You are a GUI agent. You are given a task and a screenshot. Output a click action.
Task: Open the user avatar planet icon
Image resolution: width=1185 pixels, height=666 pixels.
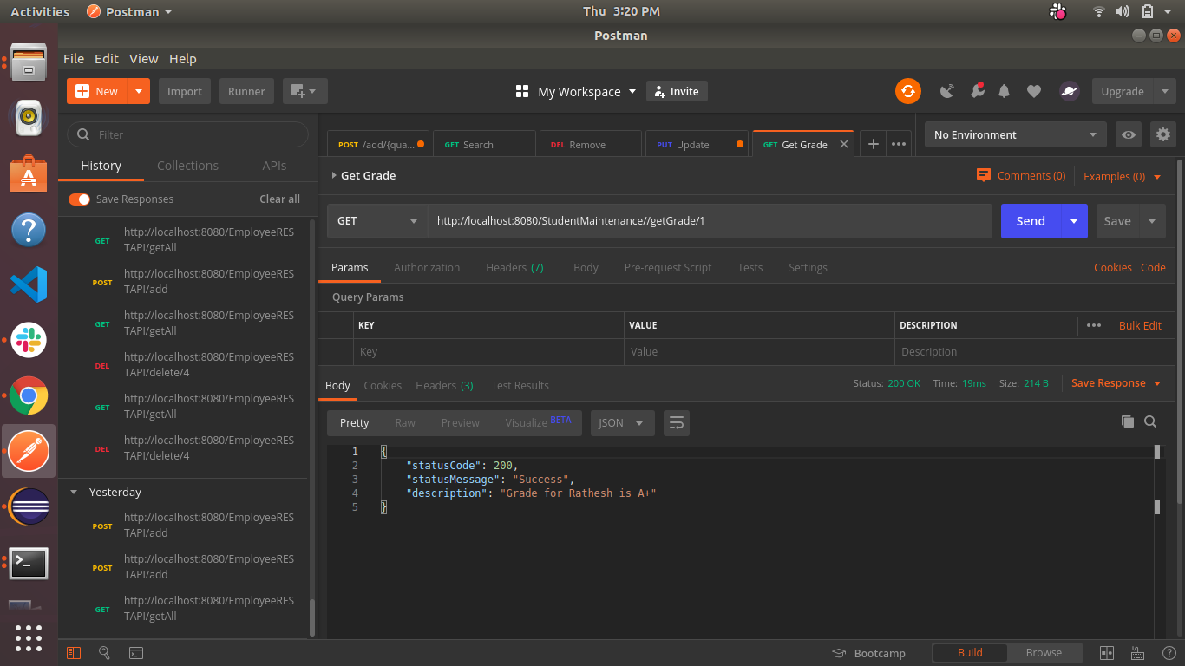1069,91
